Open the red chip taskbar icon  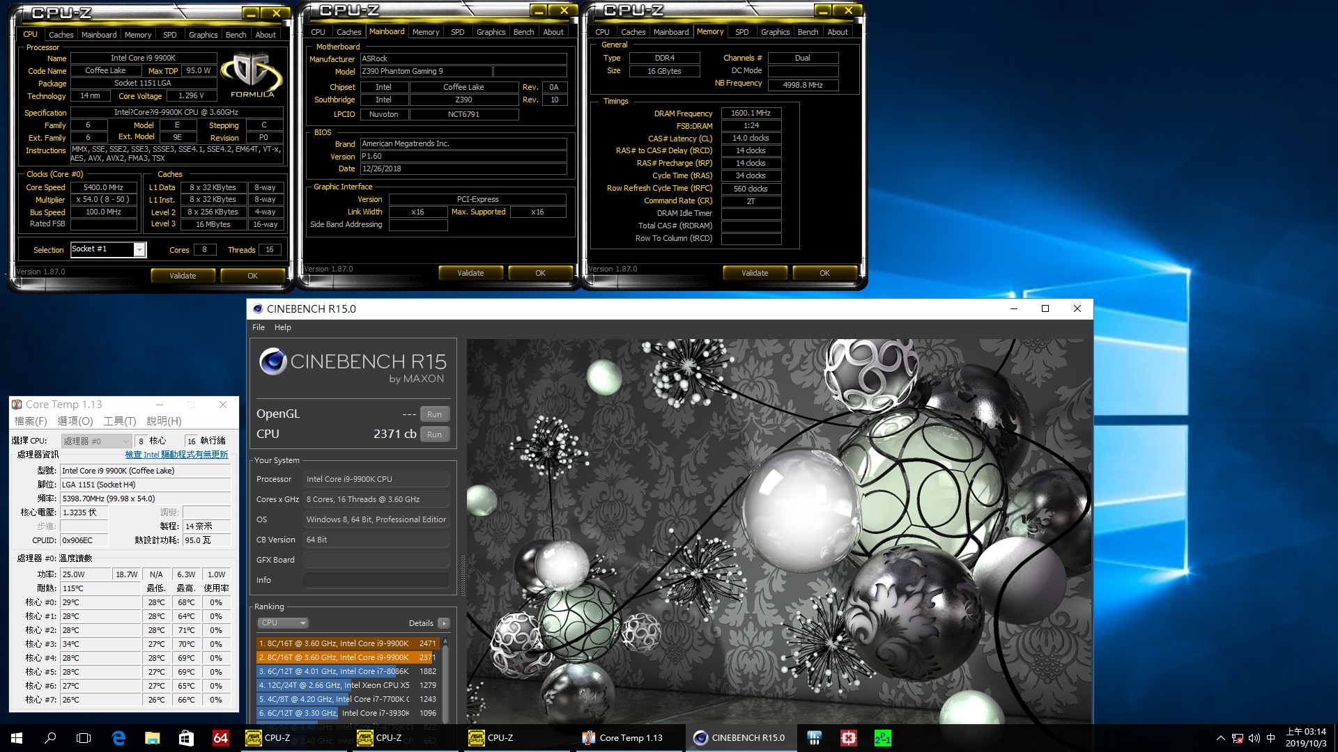click(848, 738)
